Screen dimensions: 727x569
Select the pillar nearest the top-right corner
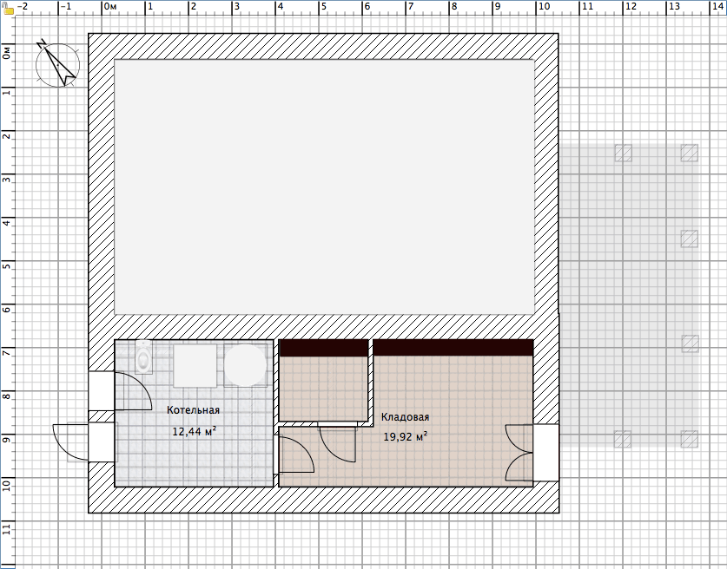tap(689, 153)
